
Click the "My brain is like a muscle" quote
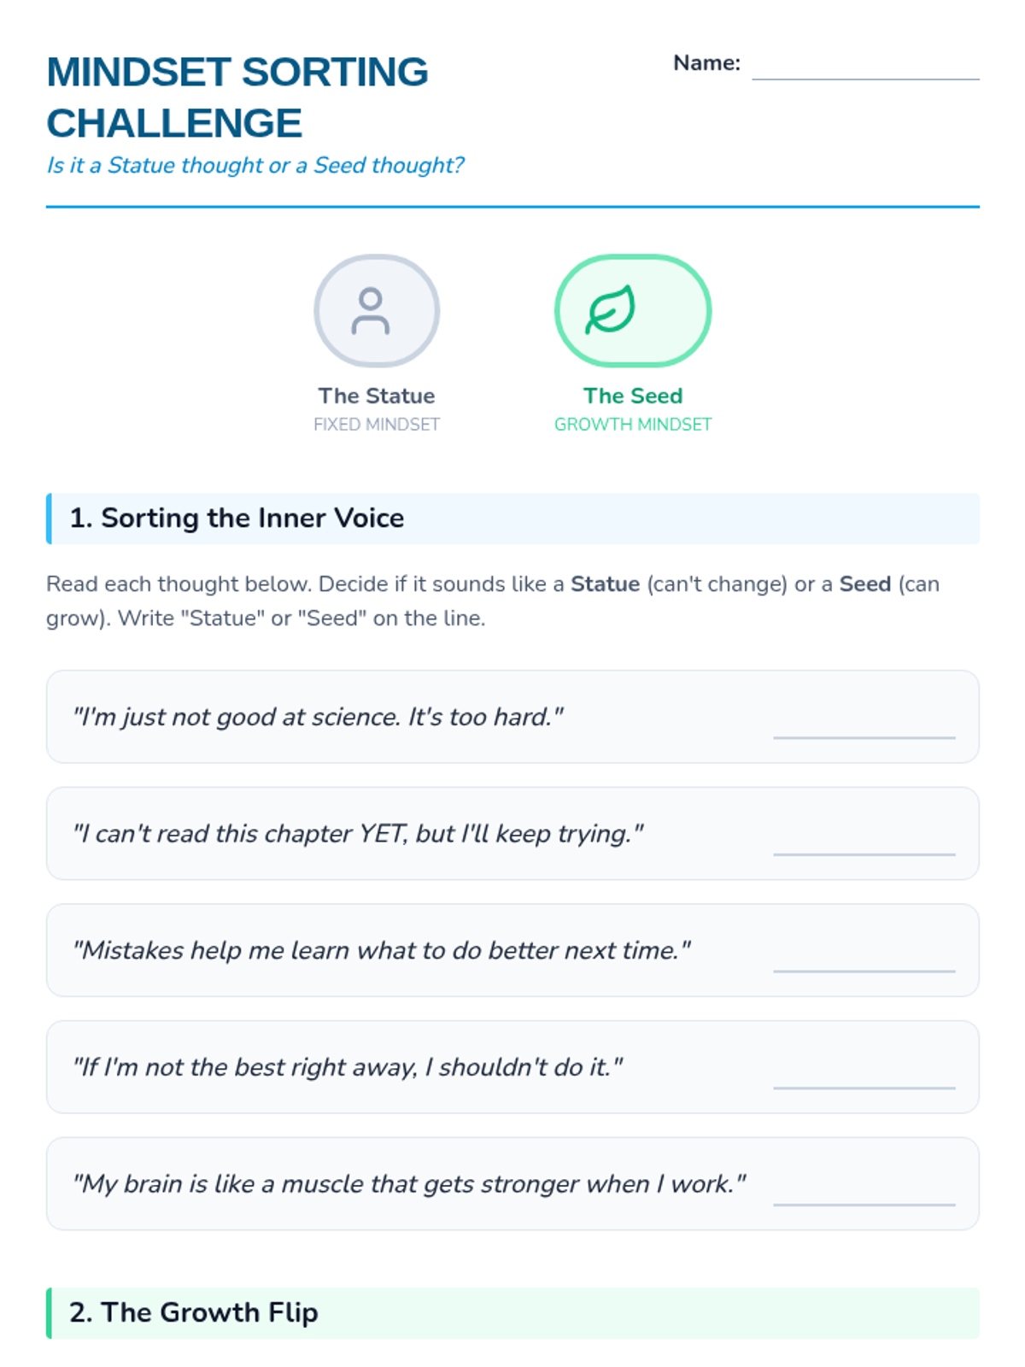tap(409, 1183)
